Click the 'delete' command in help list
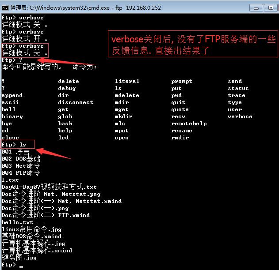 pos(69,81)
